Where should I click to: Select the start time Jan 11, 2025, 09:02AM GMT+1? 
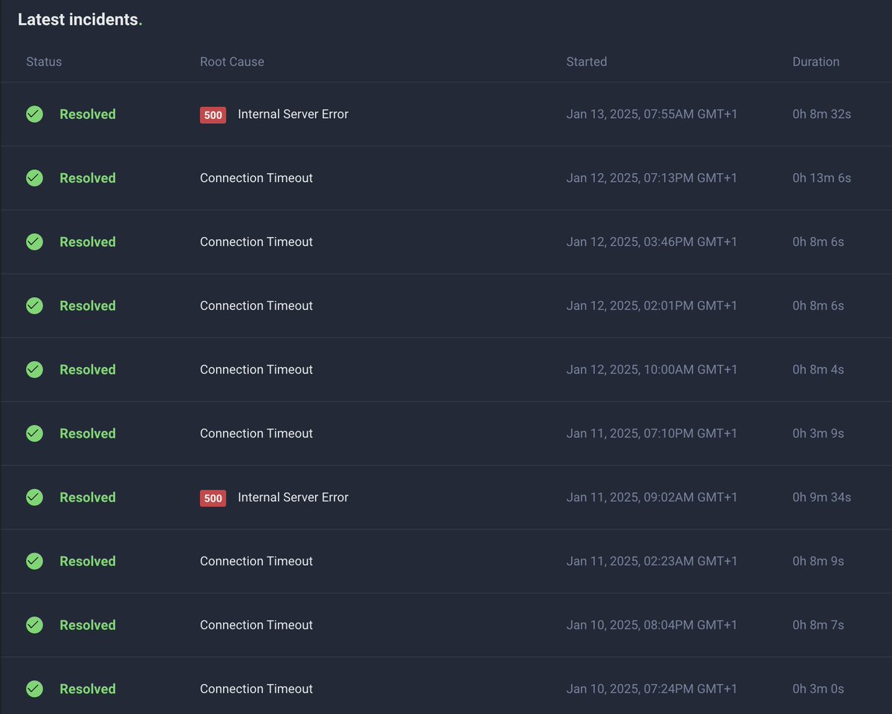[x=652, y=497]
